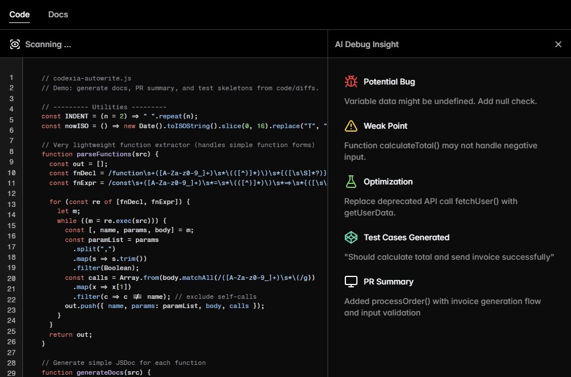Screen dimensions: 571x377
Task: Click the deprecated fetchUser() optimization description
Action: tap(431, 207)
